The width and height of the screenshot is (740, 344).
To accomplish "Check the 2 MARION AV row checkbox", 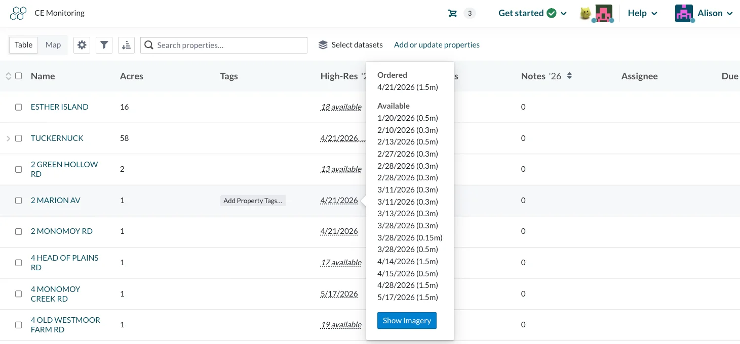I will [19, 201].
